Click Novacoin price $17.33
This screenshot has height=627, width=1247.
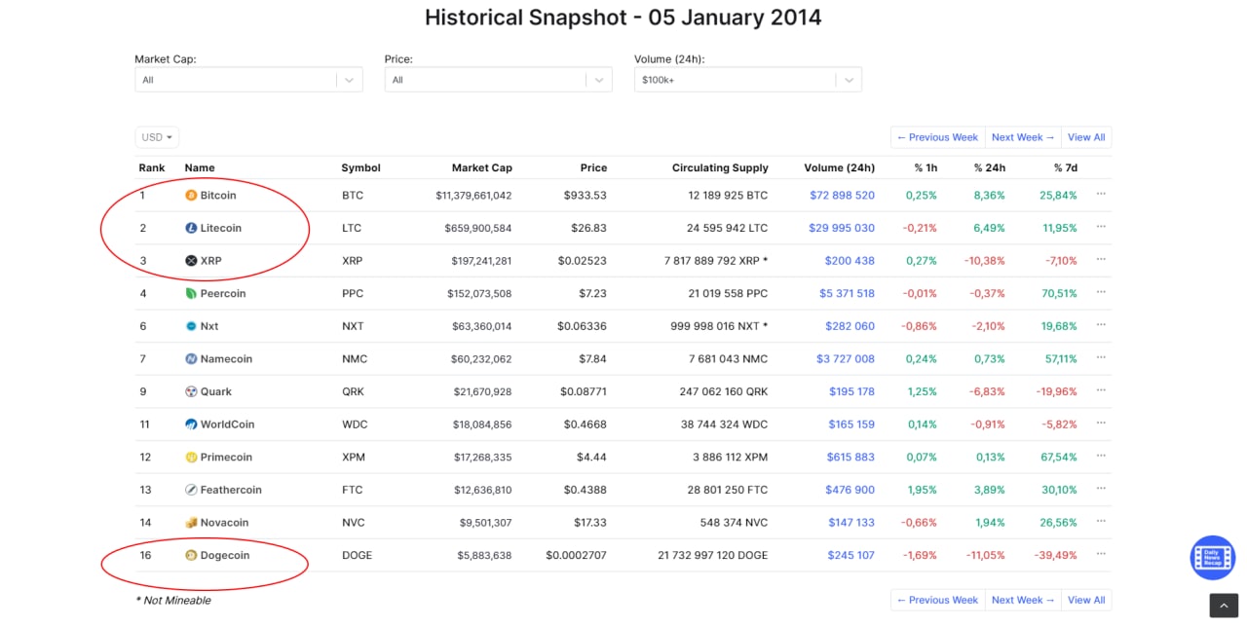589,523
